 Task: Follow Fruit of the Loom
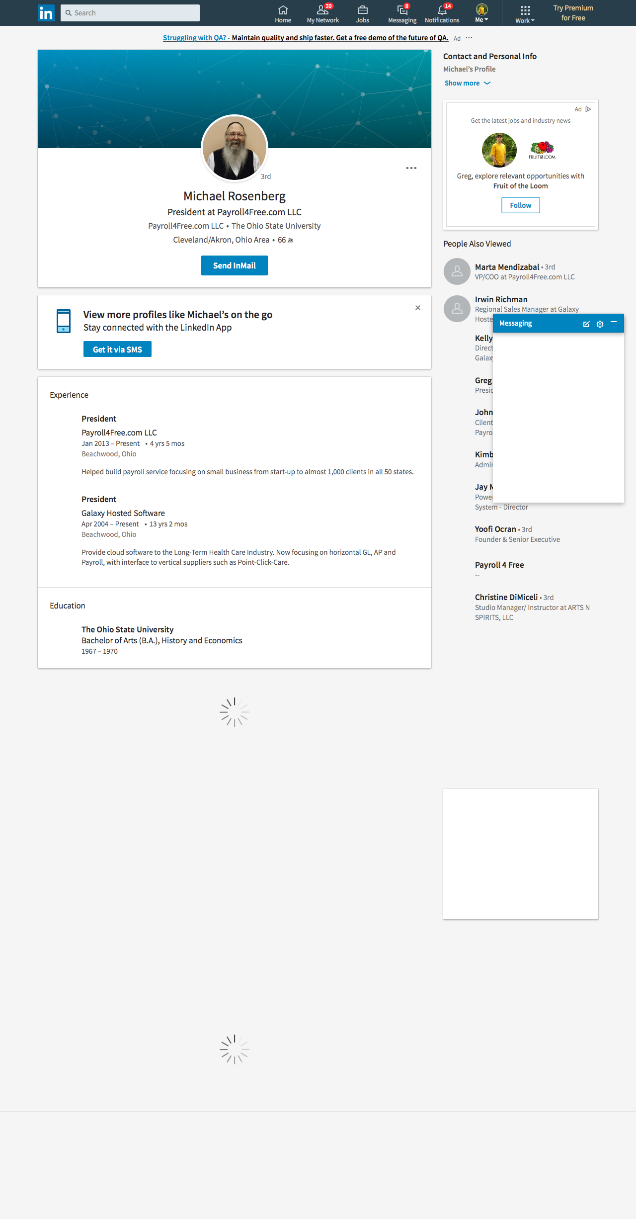click(x=520, y=205)
